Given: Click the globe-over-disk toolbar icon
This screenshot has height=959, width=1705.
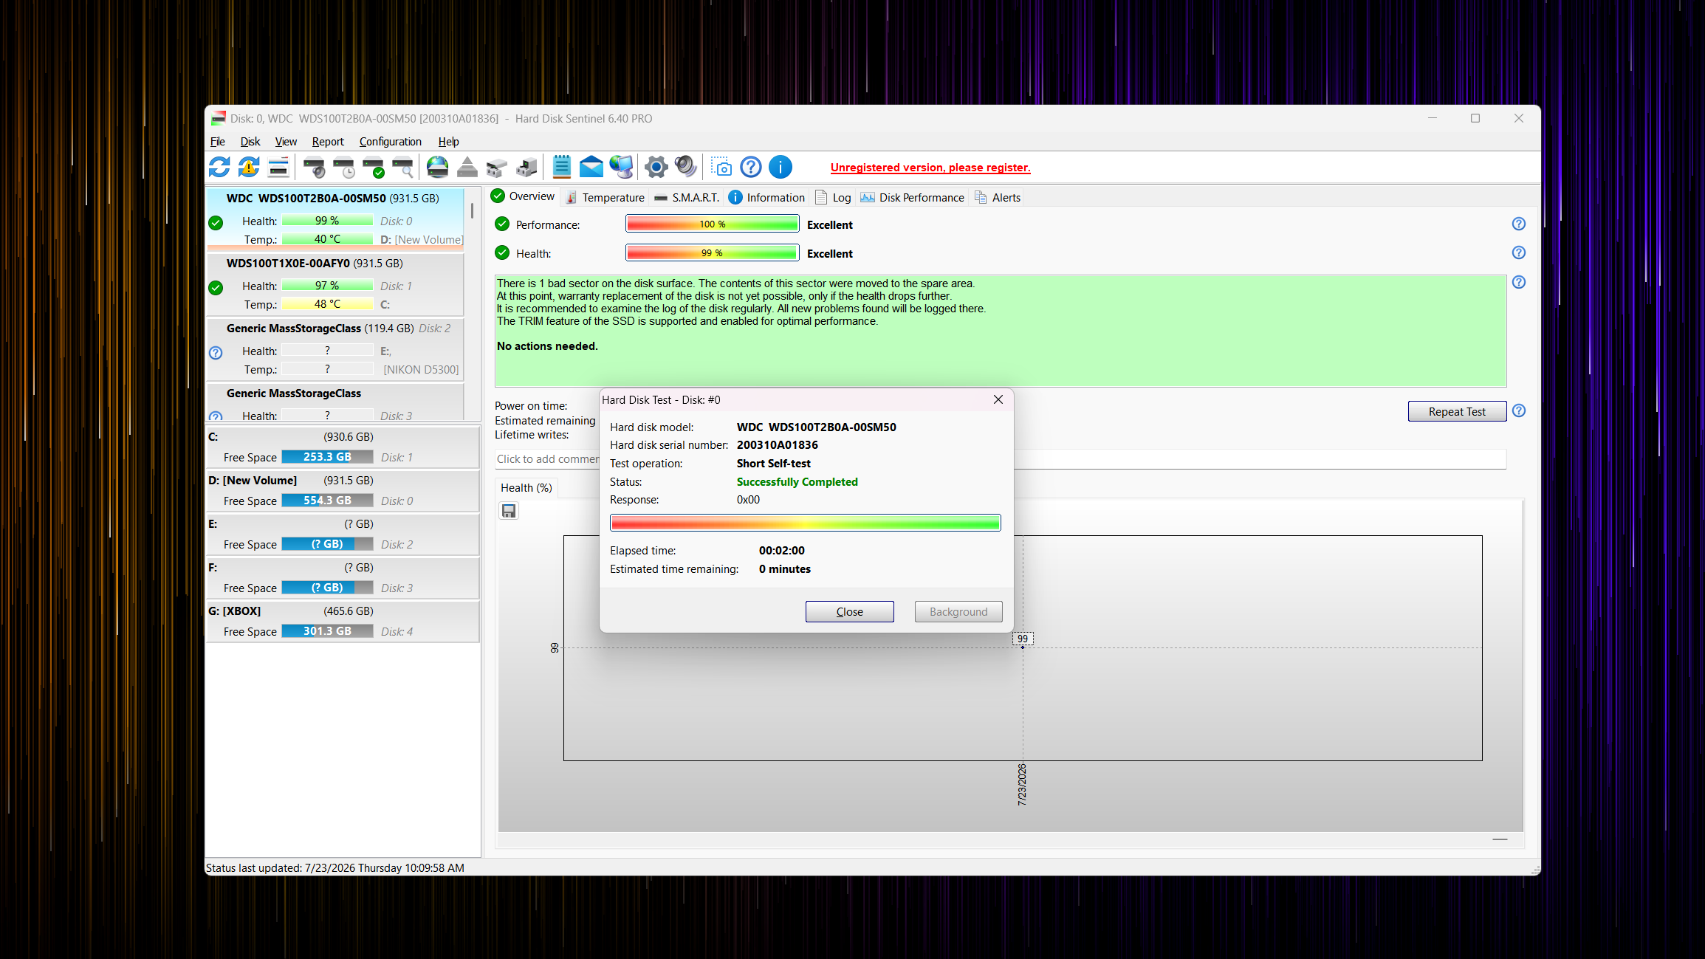Looking at the screenshot, I should (438, 168).
